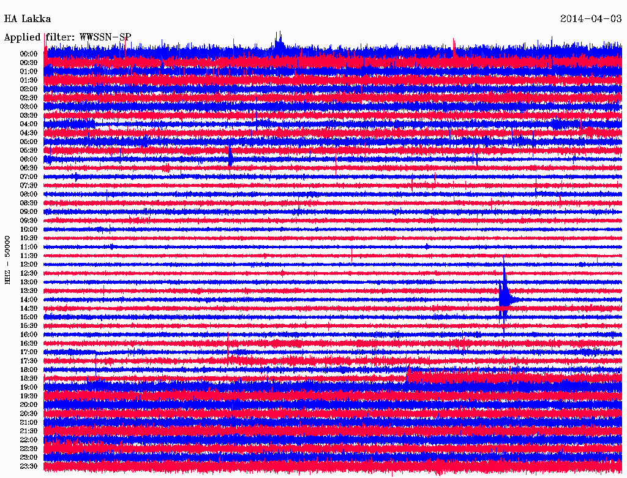Select the 02:30 time label

pos(29,97)
